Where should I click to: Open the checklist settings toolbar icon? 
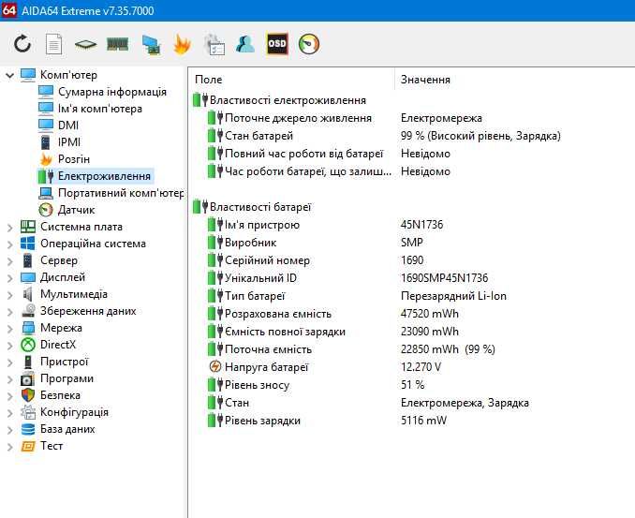214,45
